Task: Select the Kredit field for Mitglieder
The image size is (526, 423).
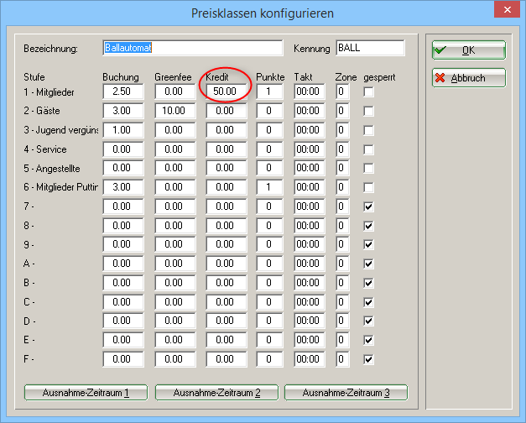Action: point(227,91)
